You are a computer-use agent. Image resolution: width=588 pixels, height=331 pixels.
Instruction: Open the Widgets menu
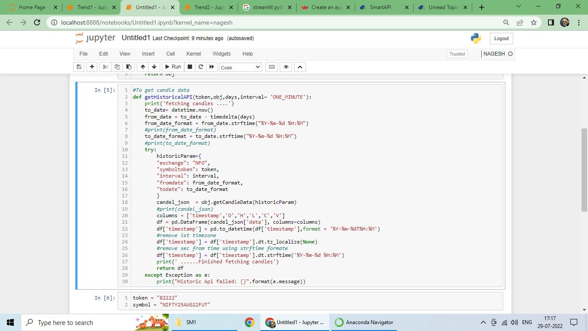pyautogui.click(x=222, y=54)
